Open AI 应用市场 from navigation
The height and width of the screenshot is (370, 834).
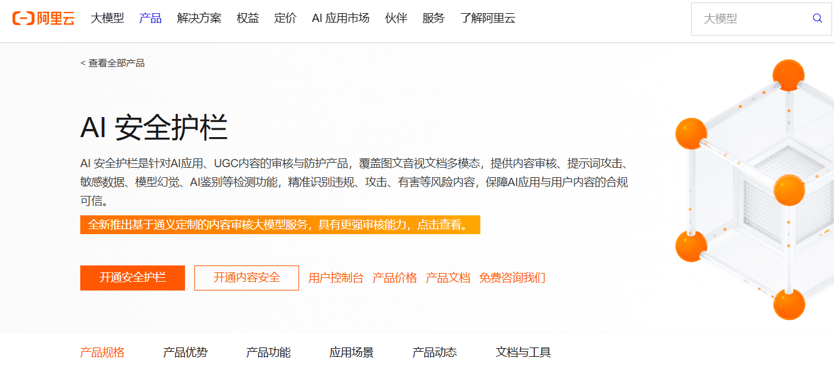click(x=340, y=18)
